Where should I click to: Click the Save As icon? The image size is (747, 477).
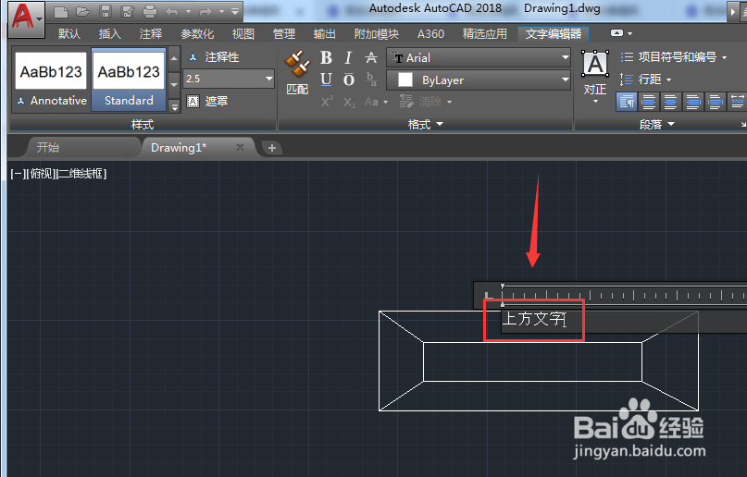click(x=127, y=11)
